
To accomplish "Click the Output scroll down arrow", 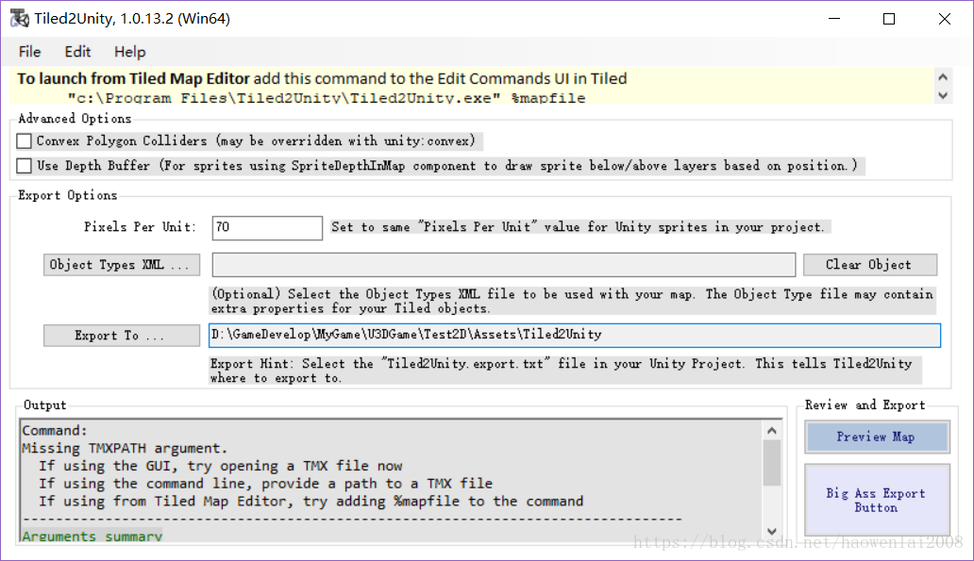I will [x=771, y=531].
